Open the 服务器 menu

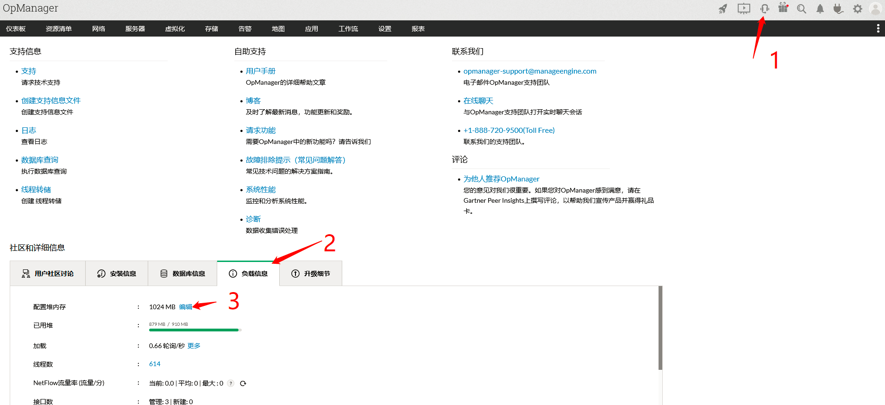click(x=135, y=29)
